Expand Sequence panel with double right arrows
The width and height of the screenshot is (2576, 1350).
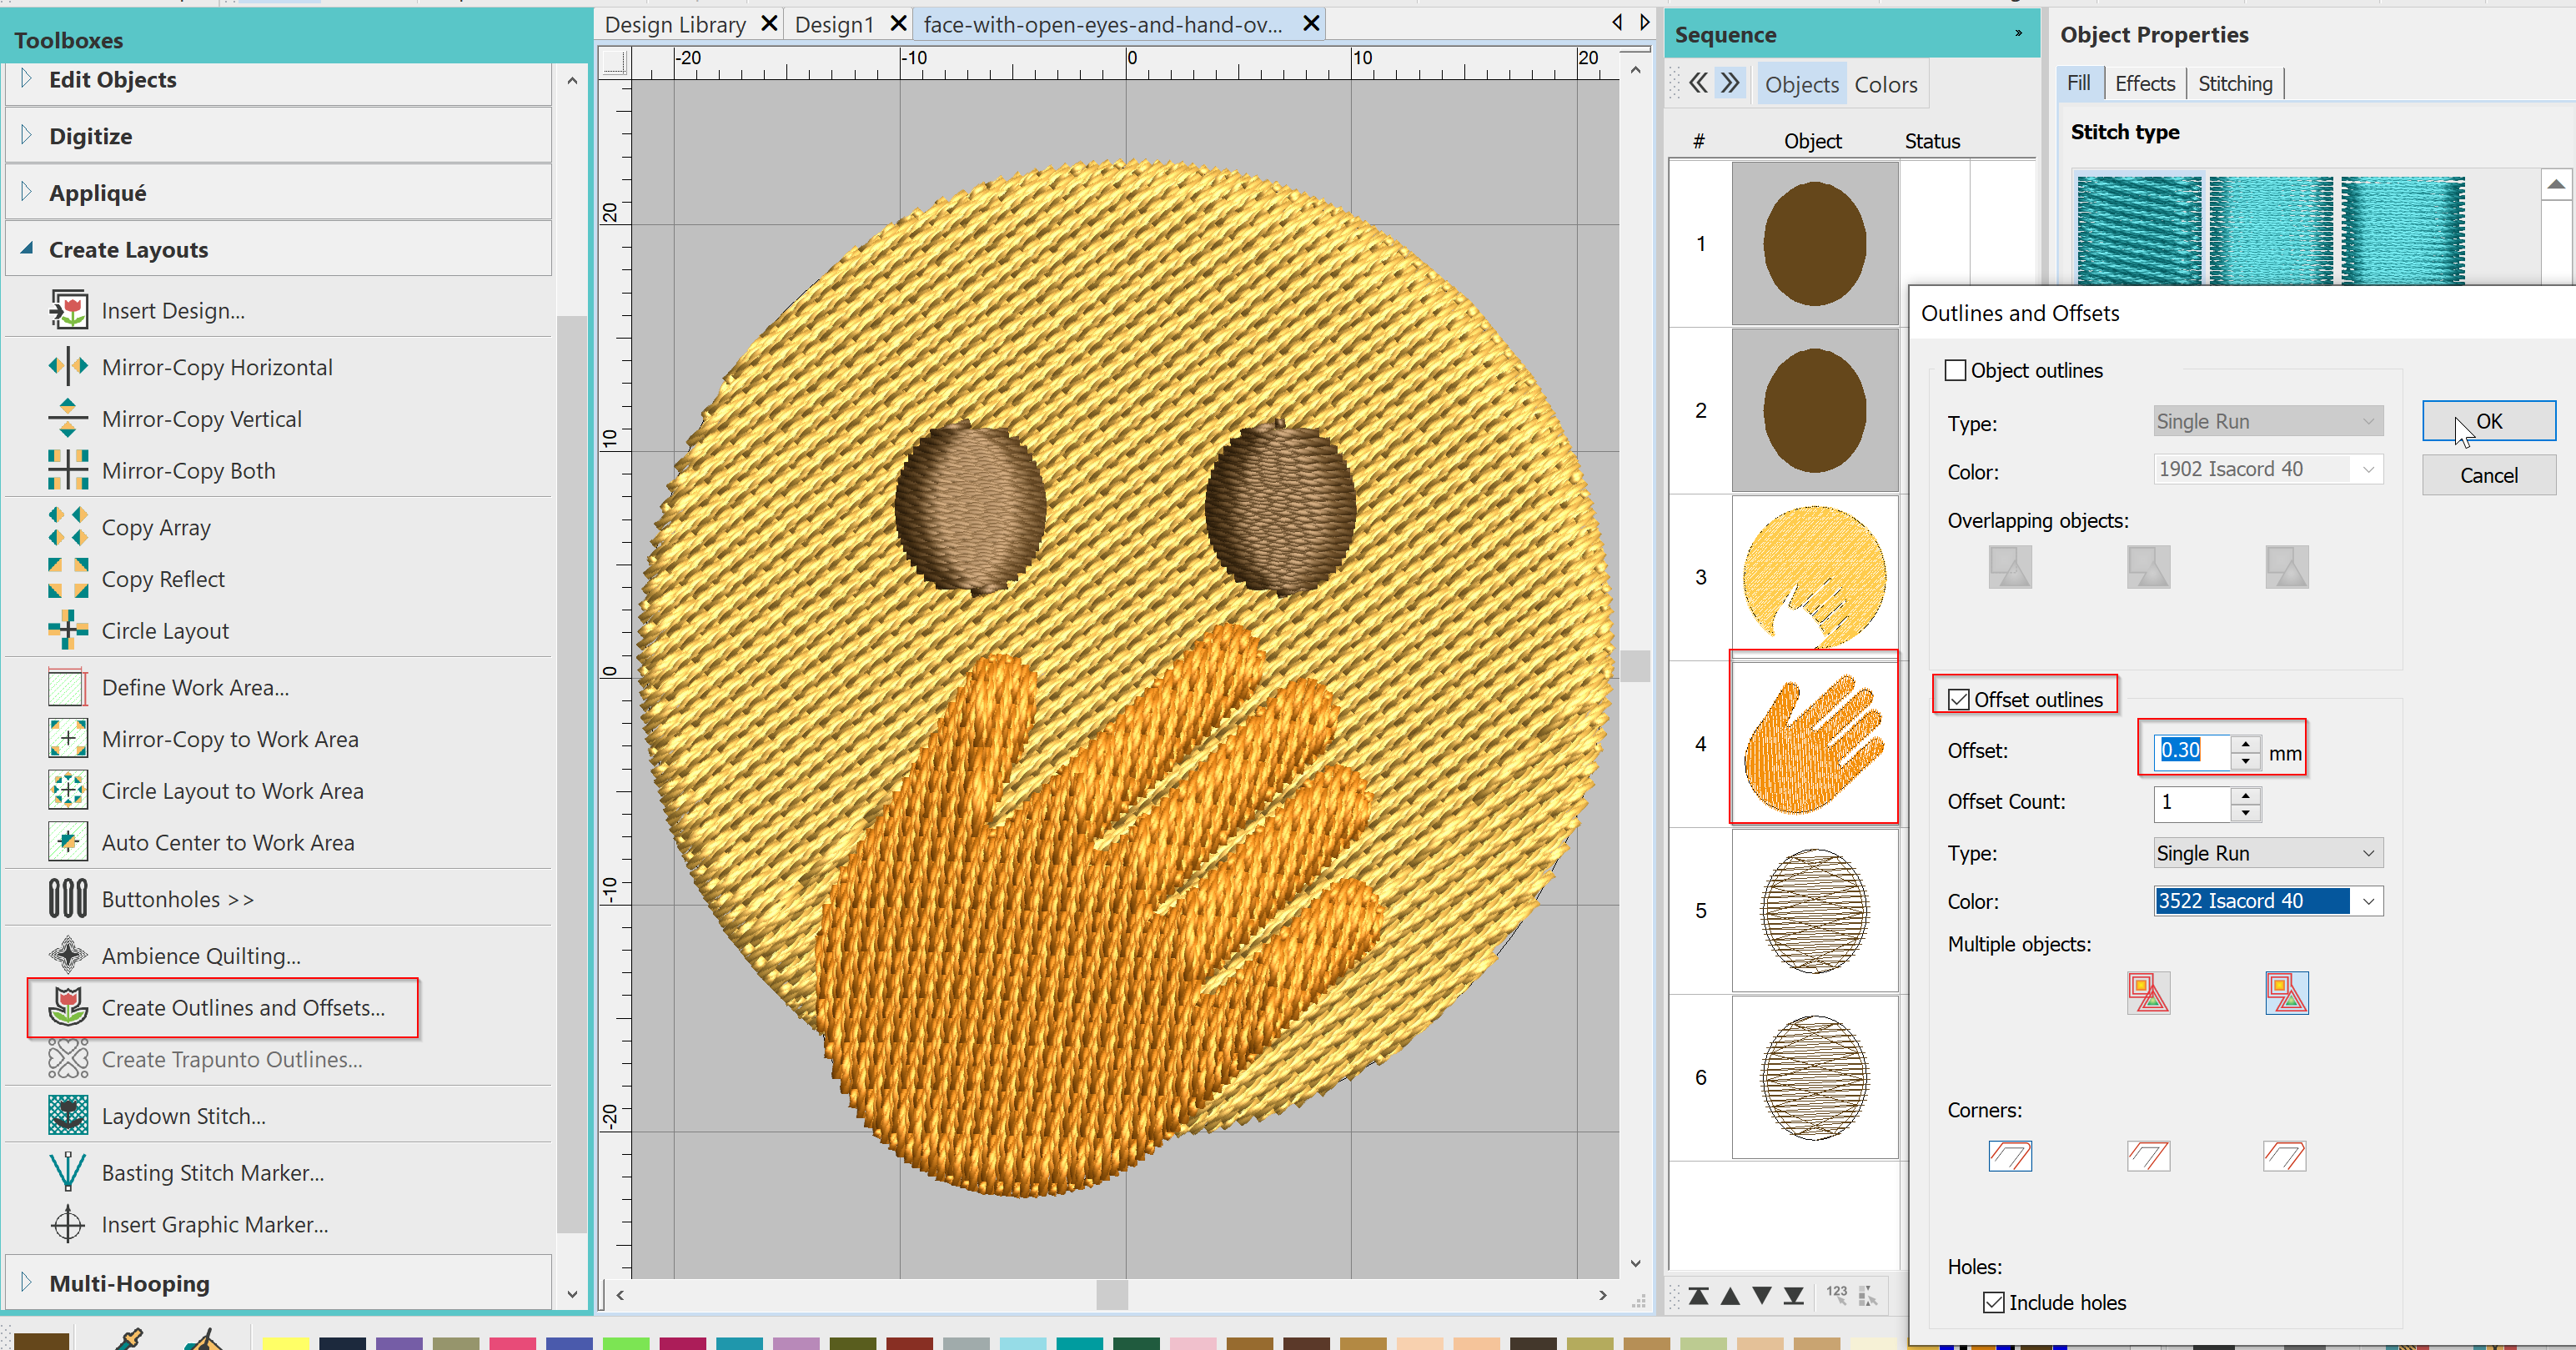(1730, 83)
